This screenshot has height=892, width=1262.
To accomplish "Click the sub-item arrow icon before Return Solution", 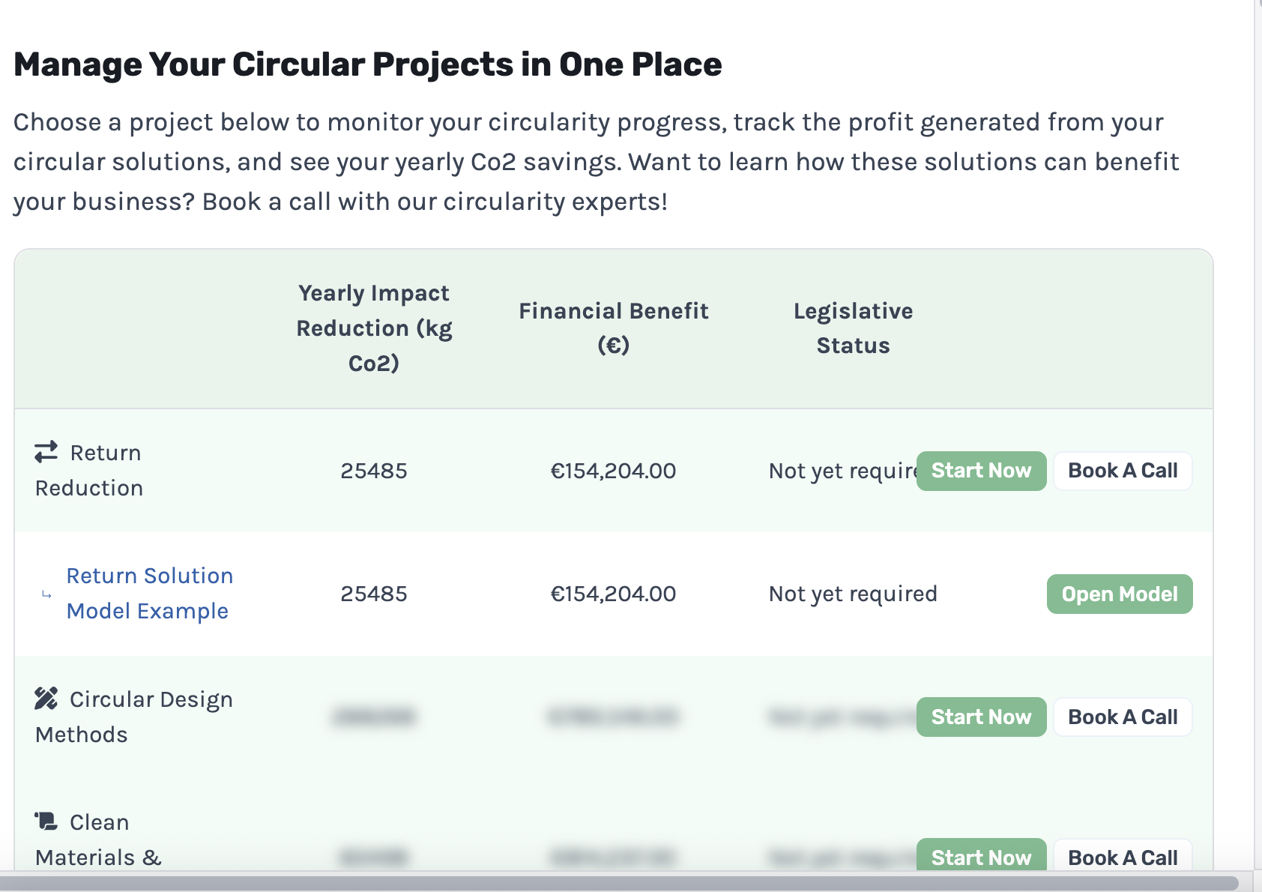I will click(46, 594).
